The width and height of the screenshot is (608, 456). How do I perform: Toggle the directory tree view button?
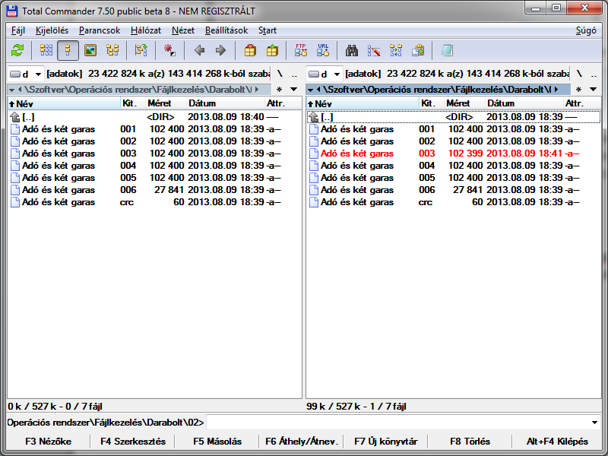click(x=112, y=50)
